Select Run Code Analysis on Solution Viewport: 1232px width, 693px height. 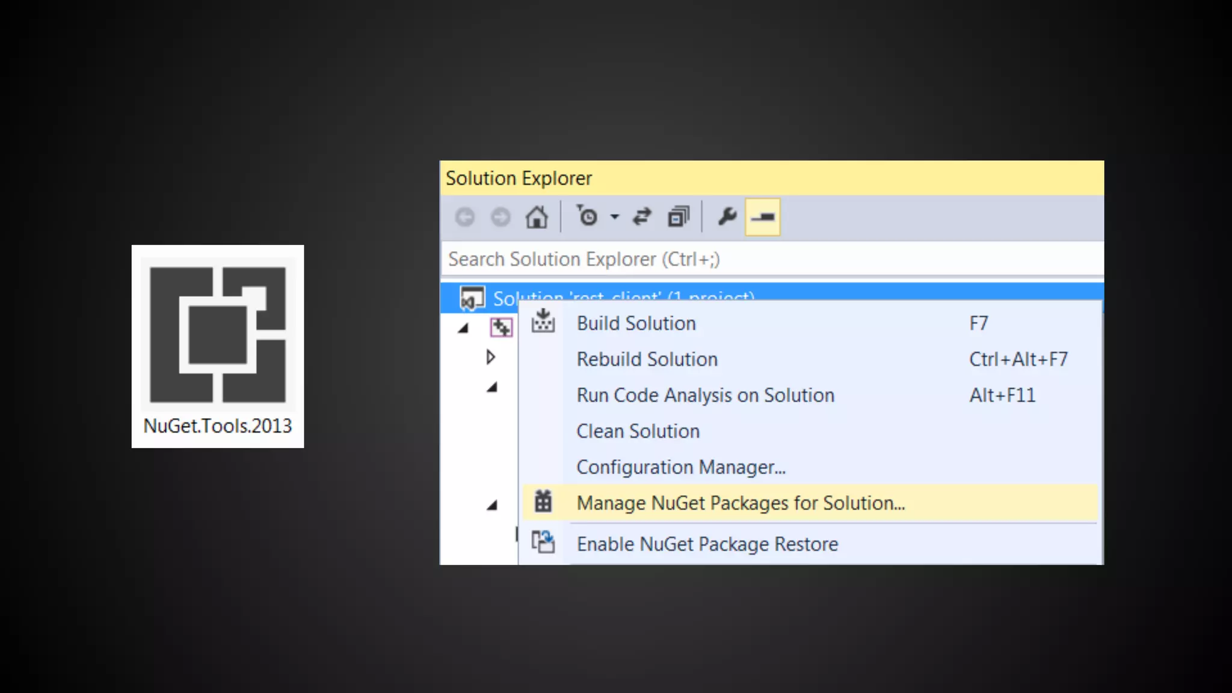pyautogui.click(x=705, y=396)
